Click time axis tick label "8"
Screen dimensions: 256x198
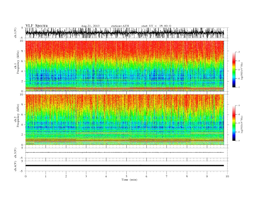187,176
